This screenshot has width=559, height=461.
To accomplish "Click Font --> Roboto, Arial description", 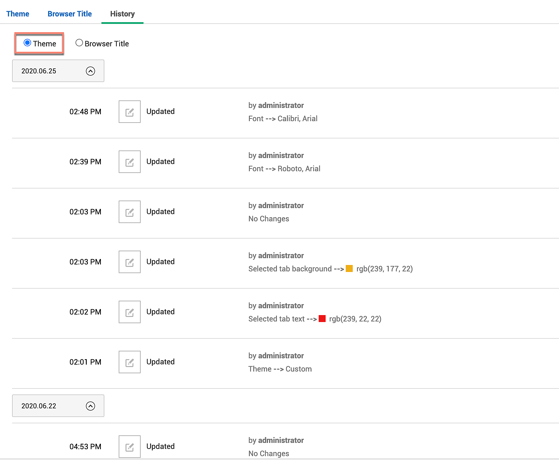I will point(284,169).
